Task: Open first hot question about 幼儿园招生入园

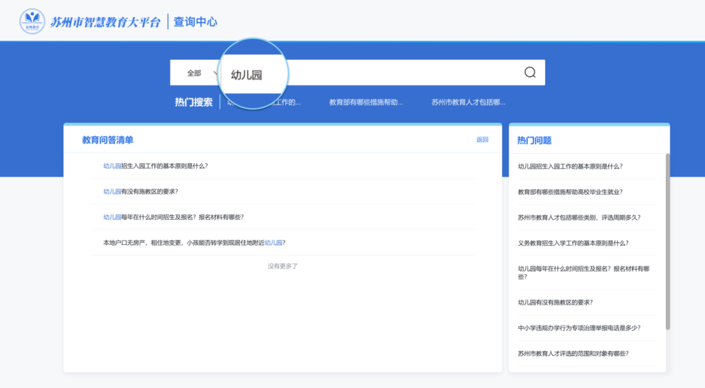Action: (570, 166)
